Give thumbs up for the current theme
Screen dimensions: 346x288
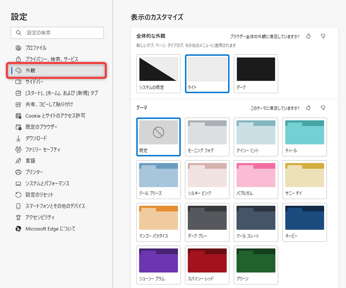(308, 108)
